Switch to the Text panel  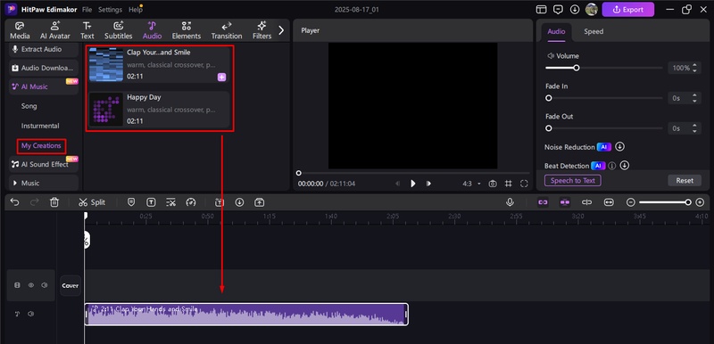[x=87, y=30]
